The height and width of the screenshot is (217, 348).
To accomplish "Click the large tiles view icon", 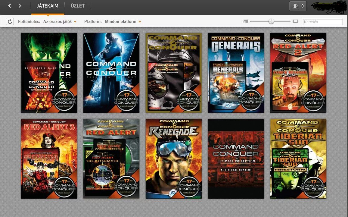I will [295, 21].
